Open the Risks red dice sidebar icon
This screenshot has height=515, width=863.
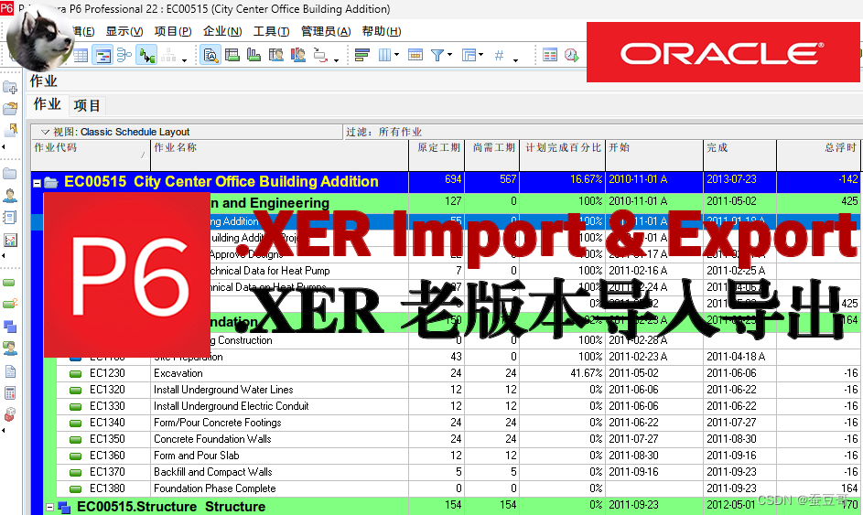(x=10, y=414)
